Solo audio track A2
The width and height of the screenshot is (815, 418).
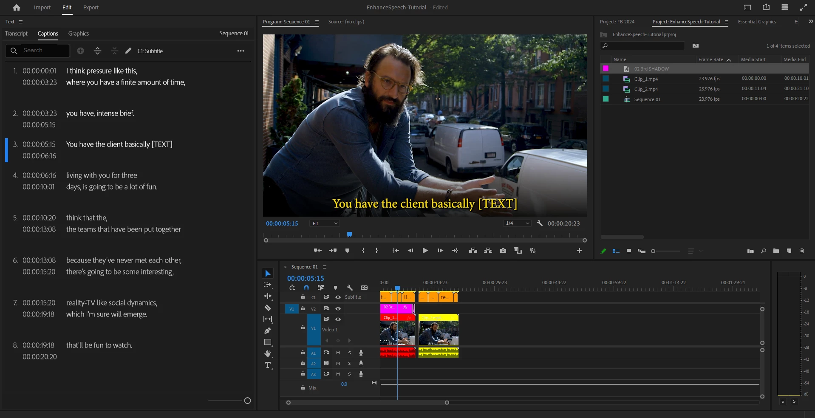point(350,363)
